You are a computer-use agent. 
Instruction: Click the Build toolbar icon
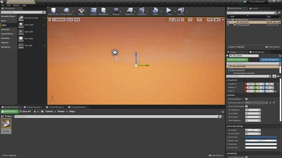coord(156,11)
